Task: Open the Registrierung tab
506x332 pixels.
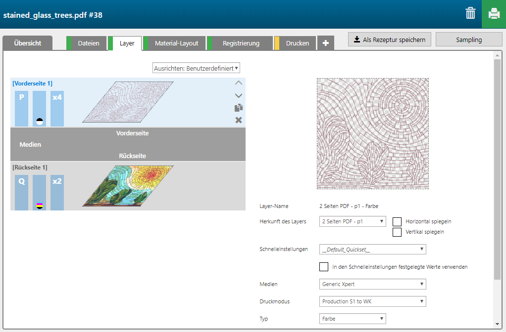Action: pos(241,43)
